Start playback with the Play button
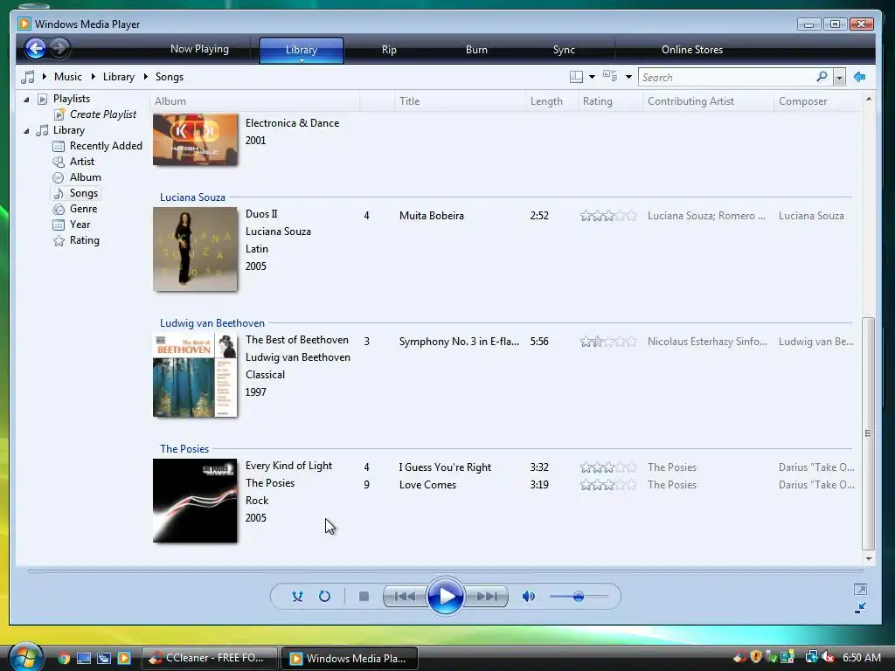The width and height of the screenshot is (895, 671). tap(445, 596)
